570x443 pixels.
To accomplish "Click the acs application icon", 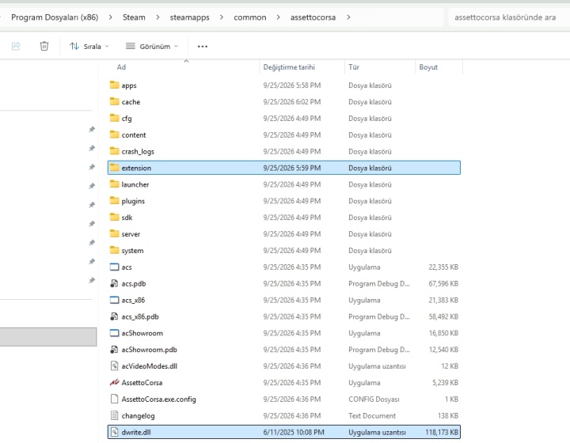I will click(x=115, y=267).
